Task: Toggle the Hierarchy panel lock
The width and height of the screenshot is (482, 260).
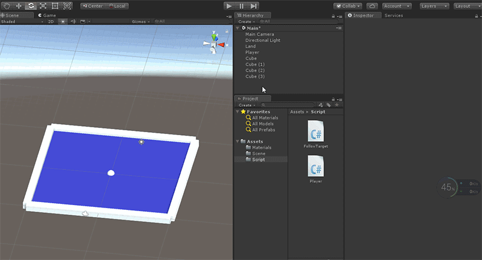Action: [333, 16]
